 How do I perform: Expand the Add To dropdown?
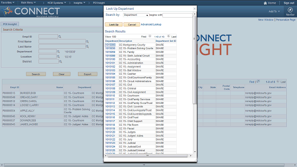[274, 11]
